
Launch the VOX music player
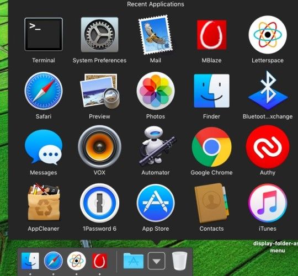click(99, 146)
